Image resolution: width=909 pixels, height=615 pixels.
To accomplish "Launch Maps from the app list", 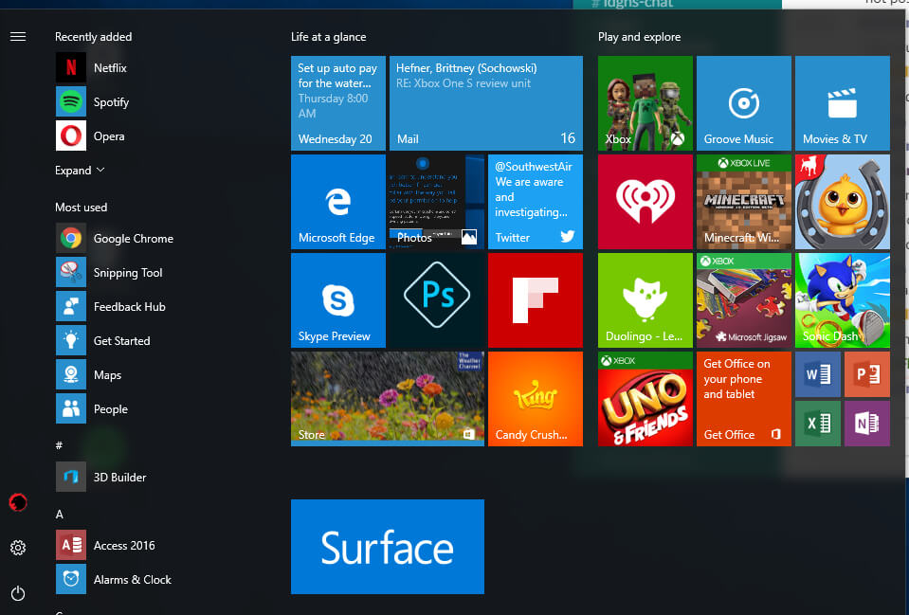I will [88, 375].
